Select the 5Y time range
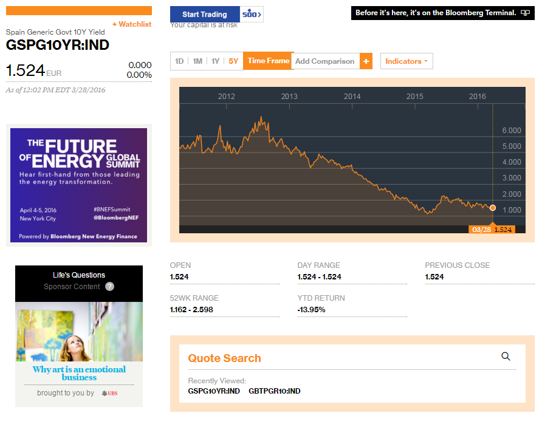 233,61
